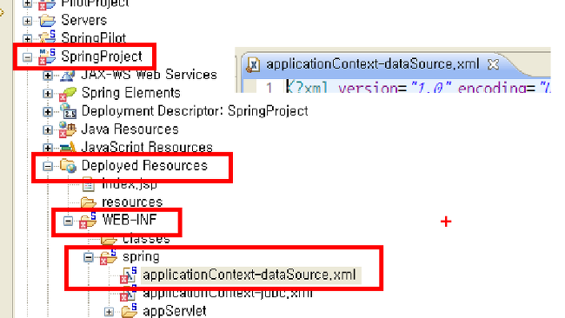Image resolution: width=565 pixels, height=318 pixels.
Task: Switch to applicationContext-dataSource.xml editor tab
Action: 373,64
